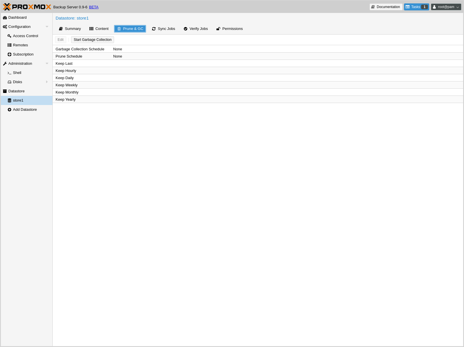This screenshot has width=464, height=347.
Task: Select the Remotes server icon
Action: [10, 45]
